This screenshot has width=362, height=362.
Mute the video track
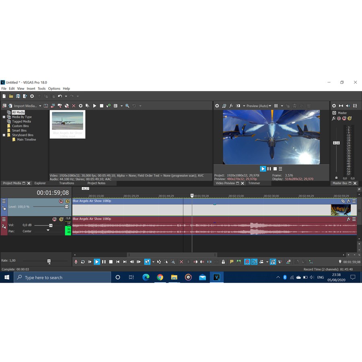[61, 201]
